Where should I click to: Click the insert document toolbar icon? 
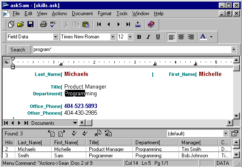(x=138, y=24)
